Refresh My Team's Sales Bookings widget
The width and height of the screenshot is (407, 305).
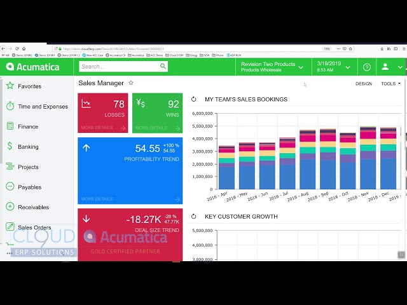[193, 99]
